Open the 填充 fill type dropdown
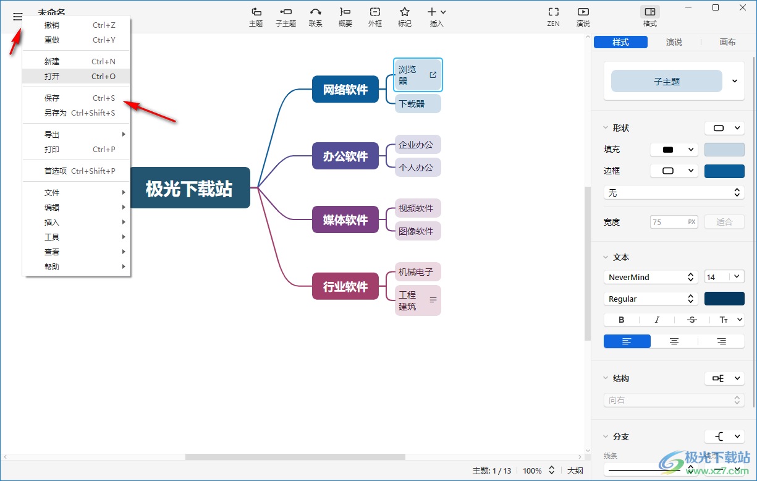Image resolution: width=757 pixels, height=481 pixels. click(674, 150)
